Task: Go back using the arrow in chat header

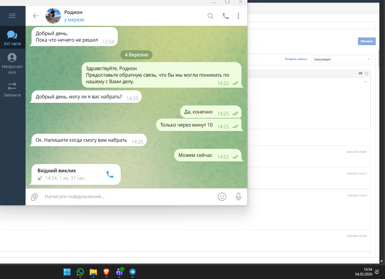Action: (36, 16)
